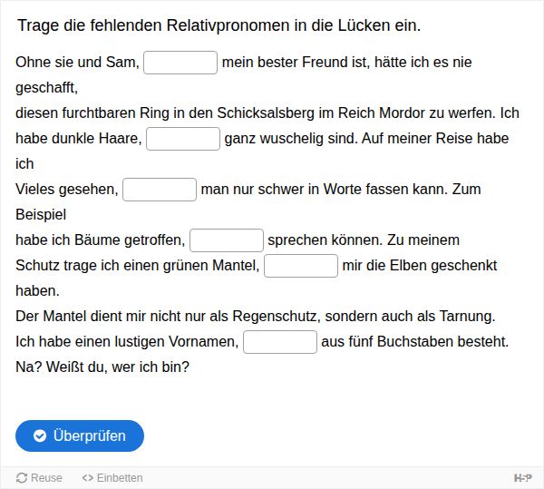The height and width of the screenshot is (489, 544).
Task: Focus the blank after 'Ohne sie und Sam,'
Action: pyautogui.click(x=180, y=63)
